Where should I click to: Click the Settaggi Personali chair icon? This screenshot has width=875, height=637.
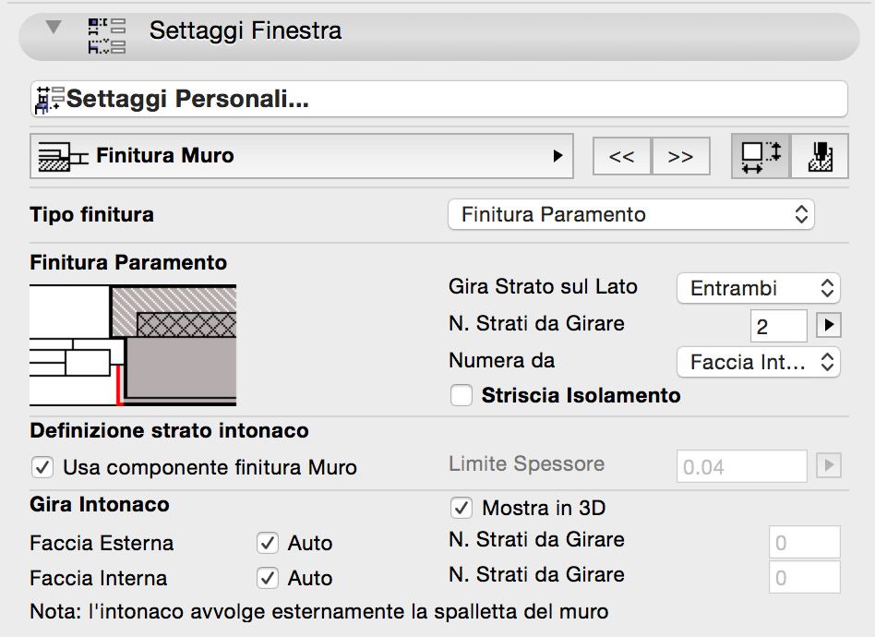point(43,98)
